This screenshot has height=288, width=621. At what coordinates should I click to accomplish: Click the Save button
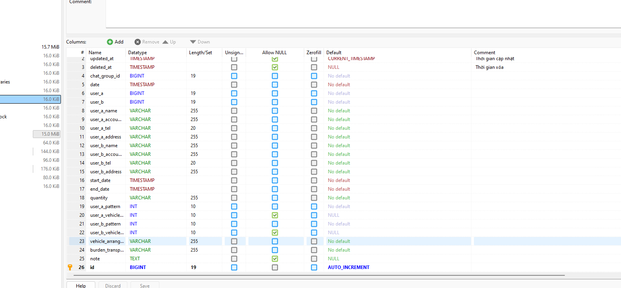pyautogui.click(x=145, y=285)
